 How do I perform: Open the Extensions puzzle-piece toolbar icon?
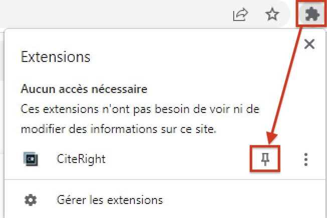click(312, 14)
